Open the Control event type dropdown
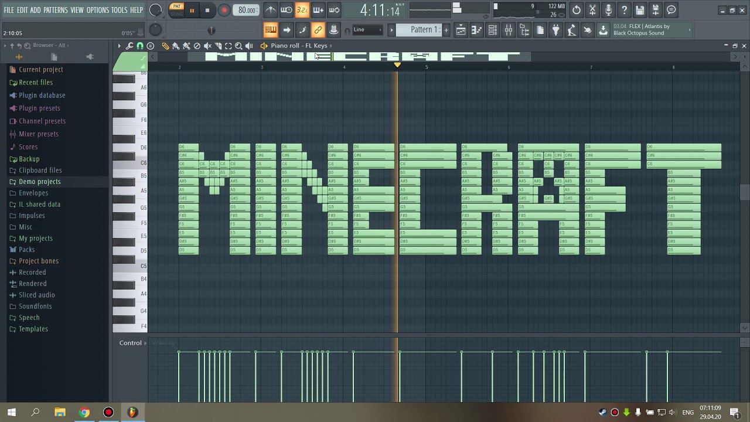Viewport: 750px width, 422px height. [132, 343]
